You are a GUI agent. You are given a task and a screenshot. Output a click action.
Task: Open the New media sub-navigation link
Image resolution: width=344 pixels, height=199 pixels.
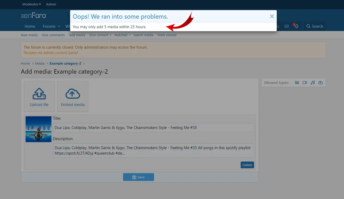29,35
